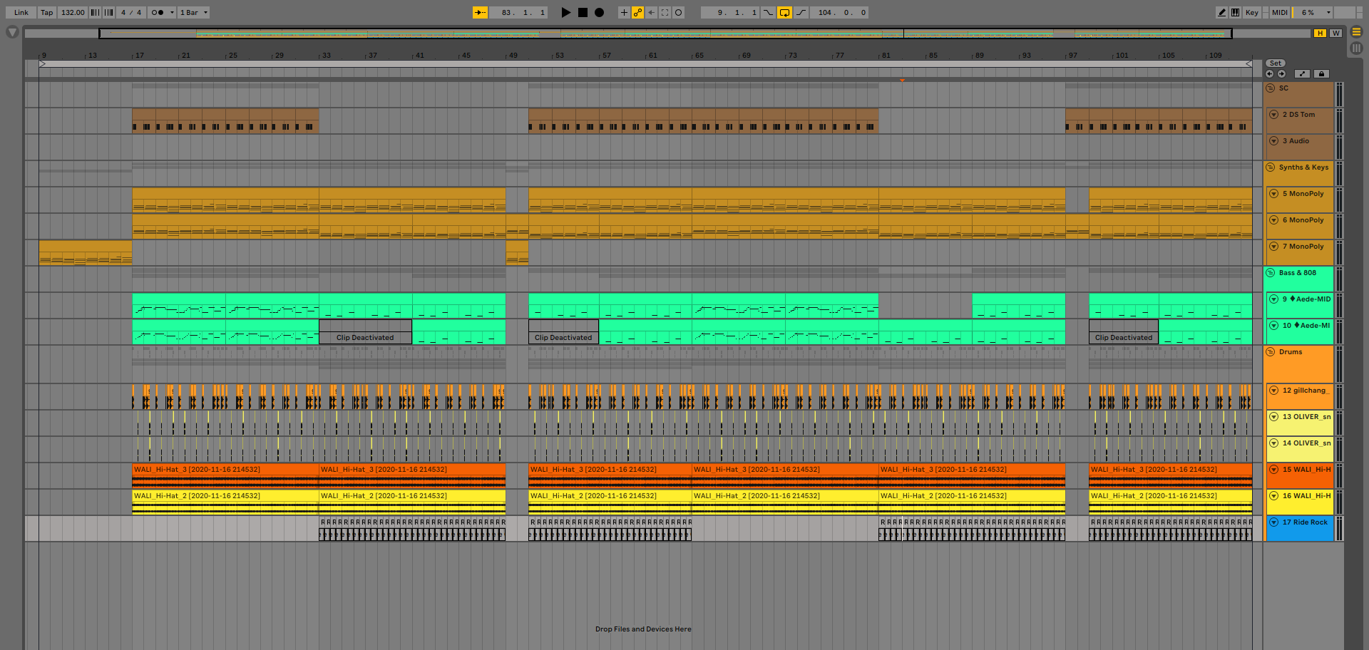Screen dimensions: 1369x650
Task: Unfold the 17 Ride Rock track
Action: (x=1273, y=522)
